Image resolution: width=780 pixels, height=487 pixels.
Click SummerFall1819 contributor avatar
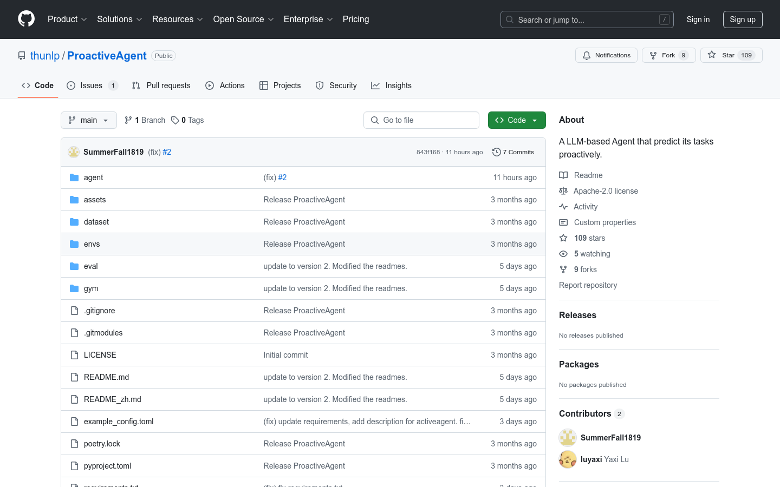568,437
